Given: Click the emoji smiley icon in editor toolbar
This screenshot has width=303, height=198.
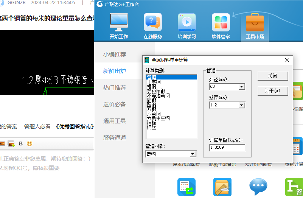Looking at the screenshot, I should coord(30,143).
